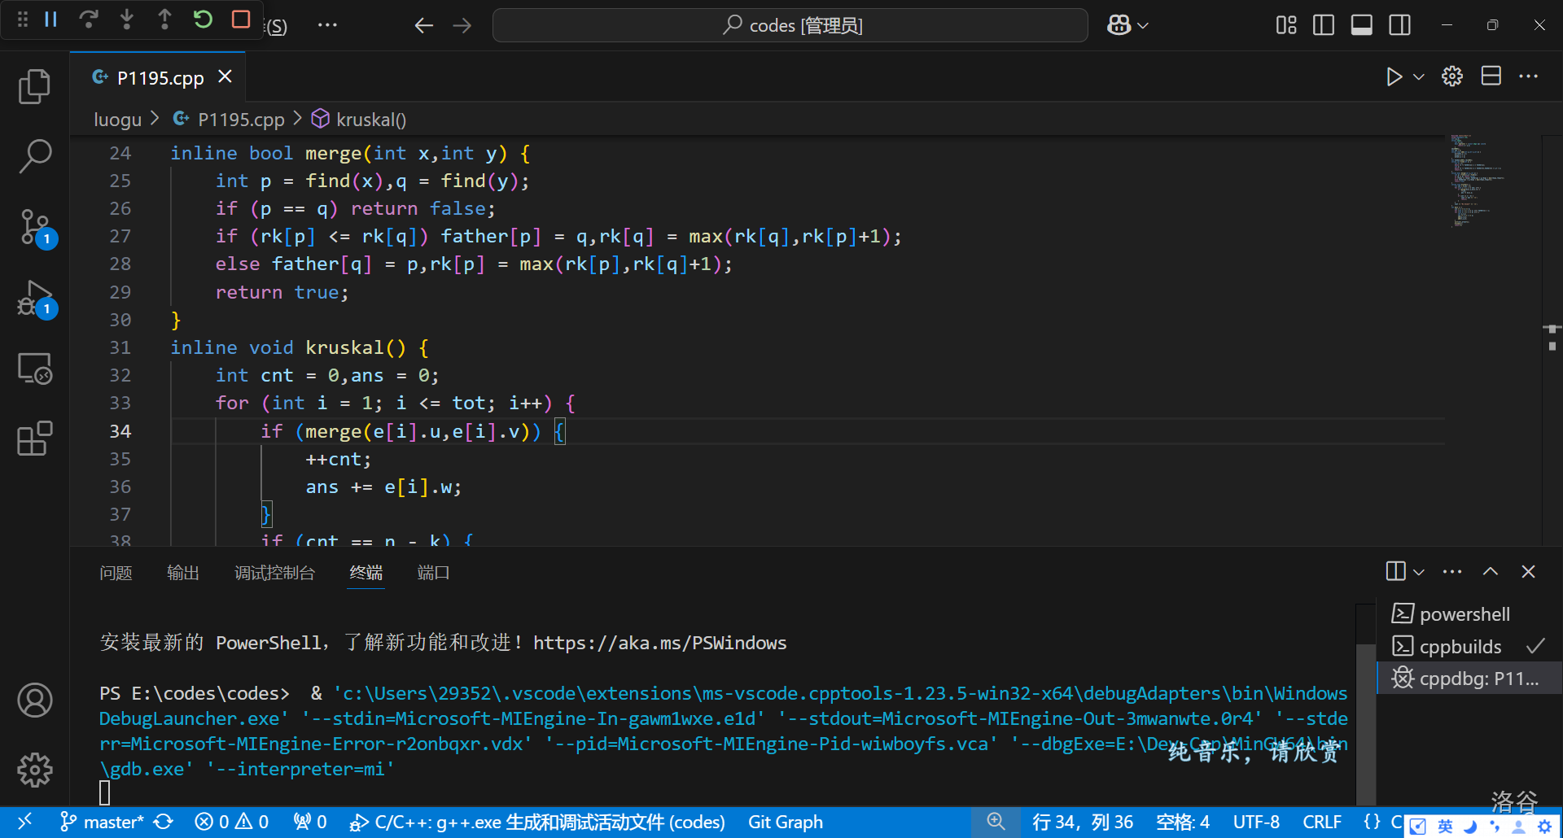Close the bottom panel
This screenshot has width=1563, height=838.
tap(1528, 571)
